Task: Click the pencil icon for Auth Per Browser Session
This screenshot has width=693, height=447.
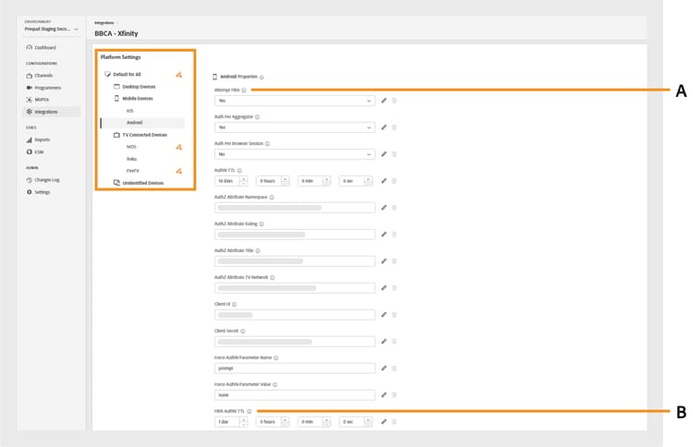Action: tap(383, 154)
